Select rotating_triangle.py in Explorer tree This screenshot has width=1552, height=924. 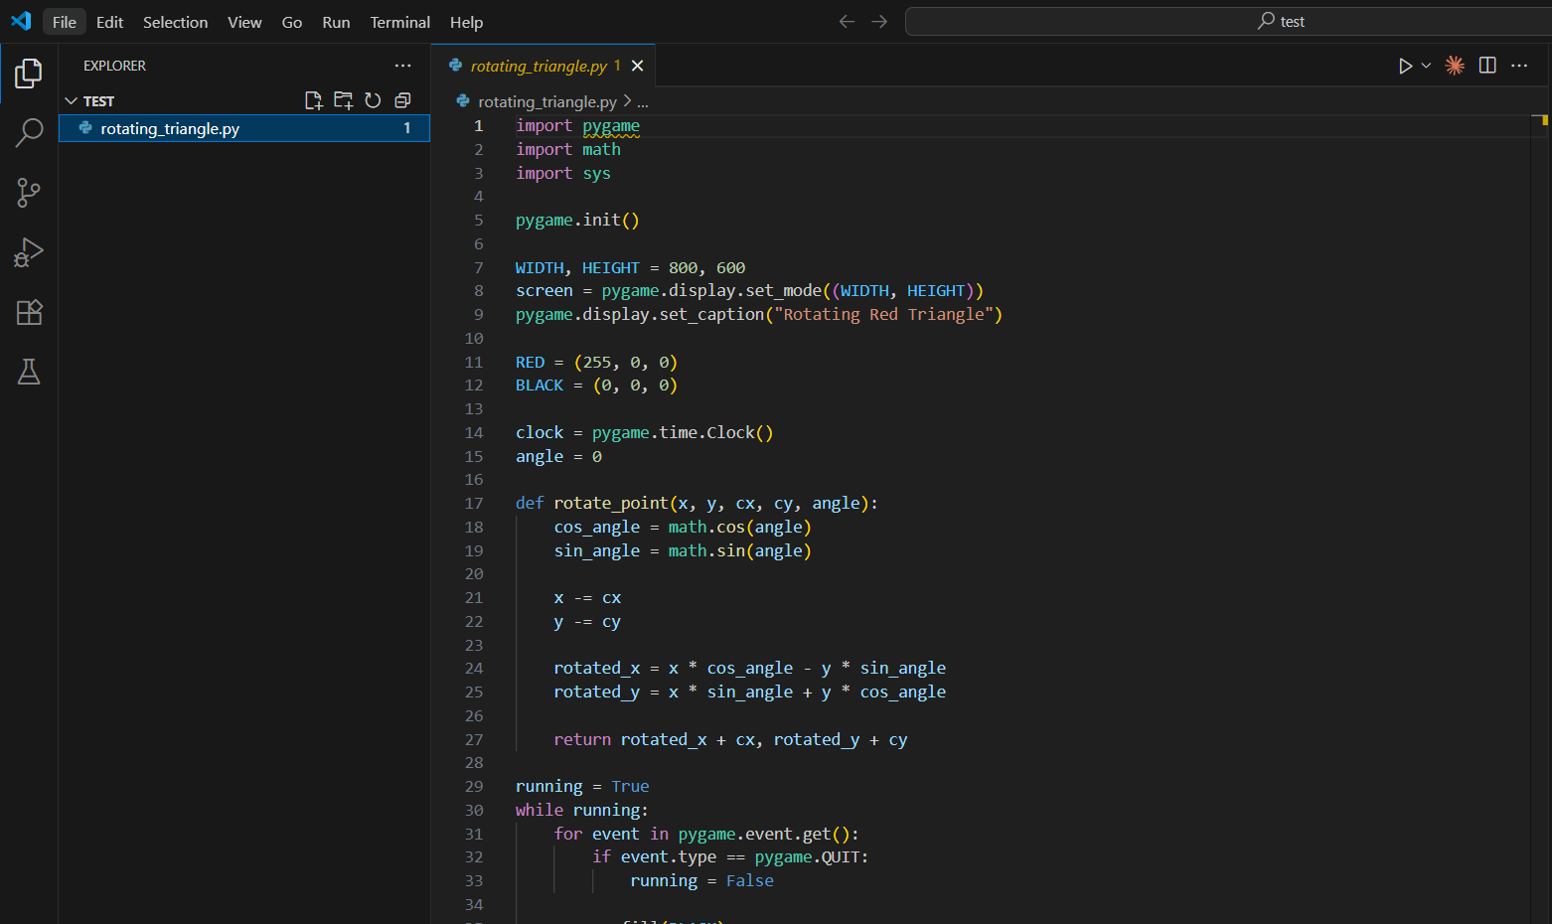(244, 128)
